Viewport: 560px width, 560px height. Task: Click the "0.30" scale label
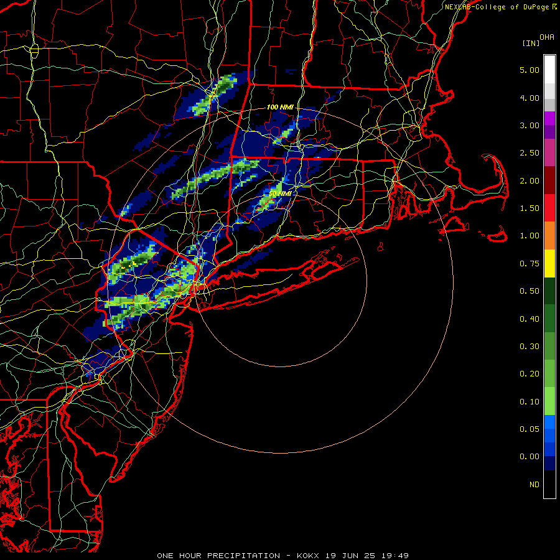(530, 347)
